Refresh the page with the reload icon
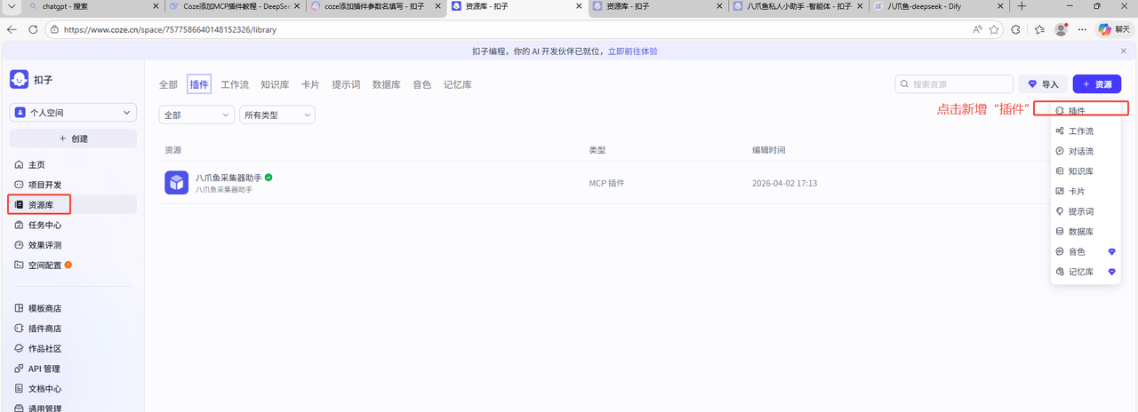Screen dimensions: 1138x412 point(33,29)
